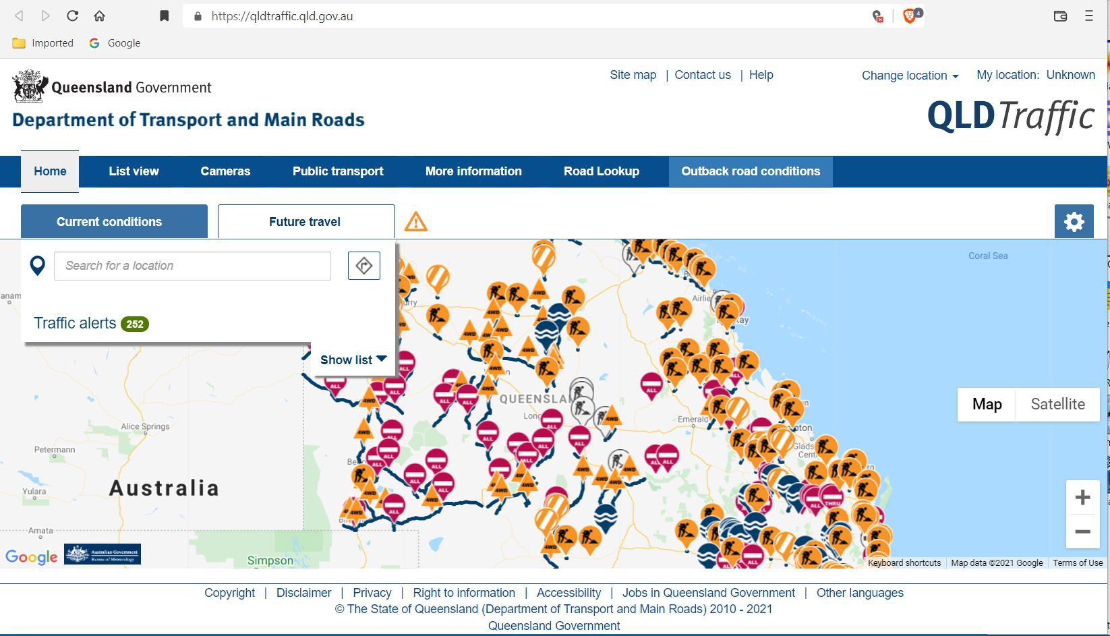The width and height of the screenshot is (1110, 636).
Task: Bookmark this page icon in address bar
Action: (x=164, y=16)
